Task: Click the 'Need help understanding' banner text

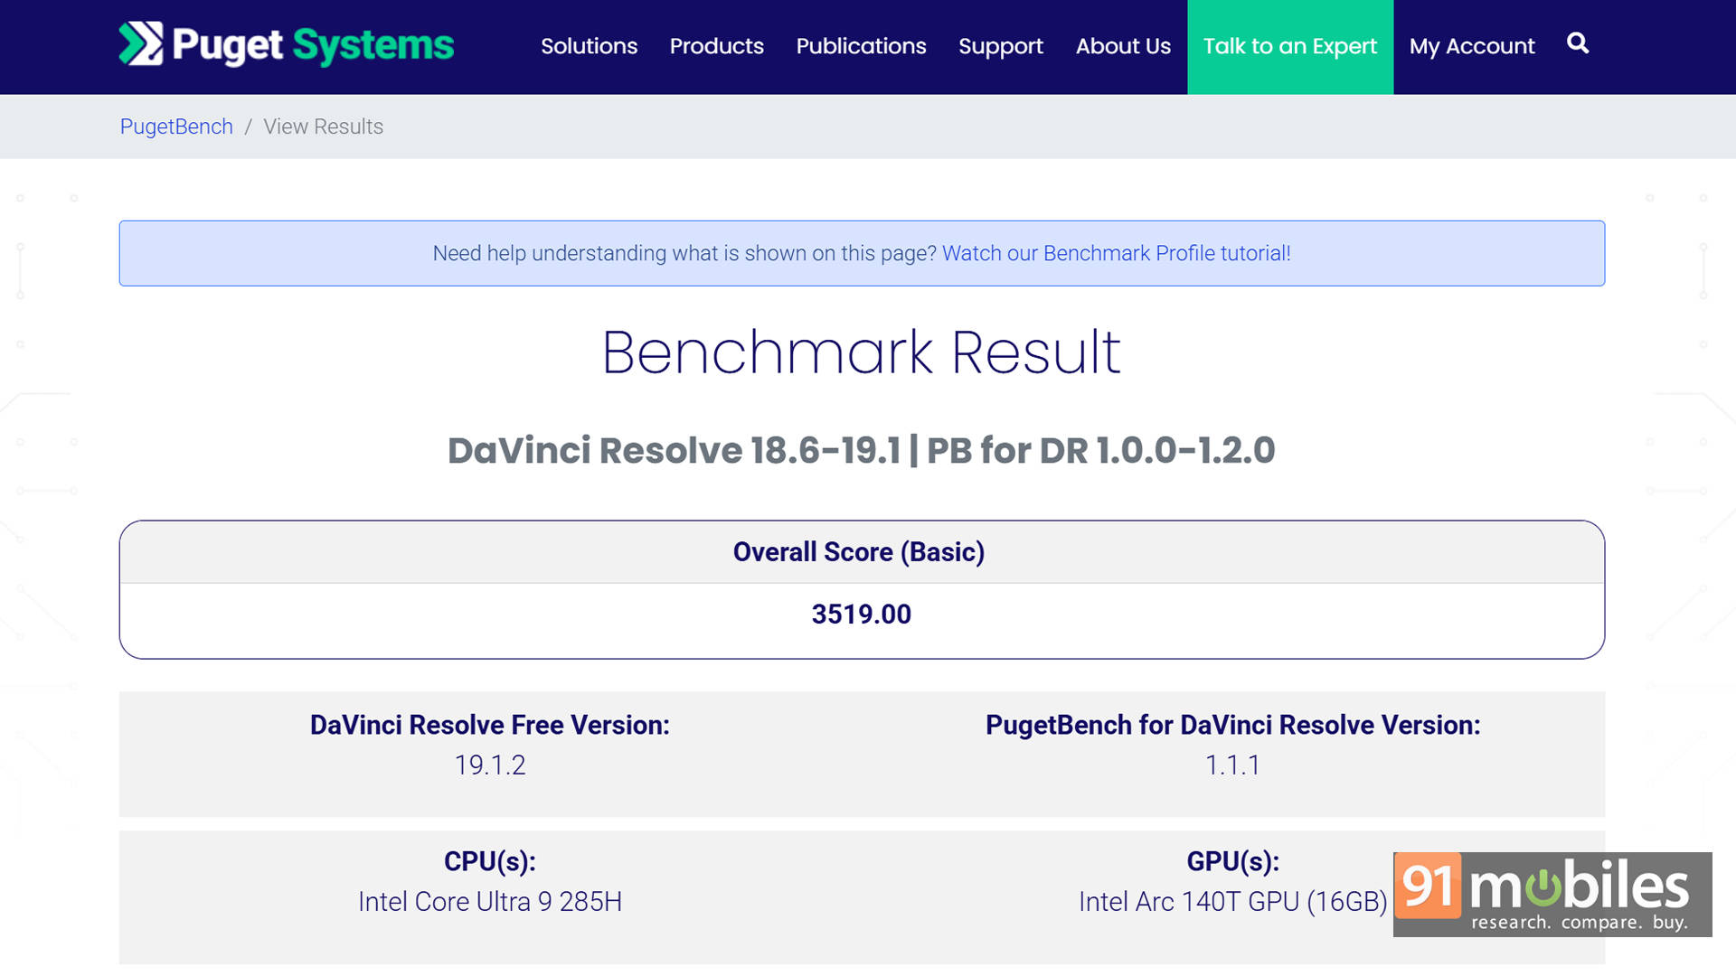Action: coord(684,253)
